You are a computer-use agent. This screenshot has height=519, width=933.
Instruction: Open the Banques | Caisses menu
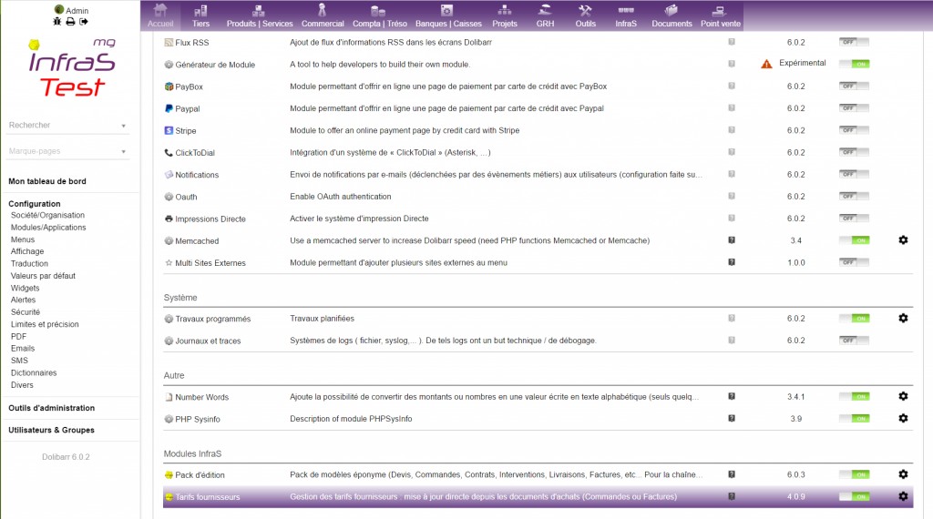pyautogui.click(x=448, y=16)
